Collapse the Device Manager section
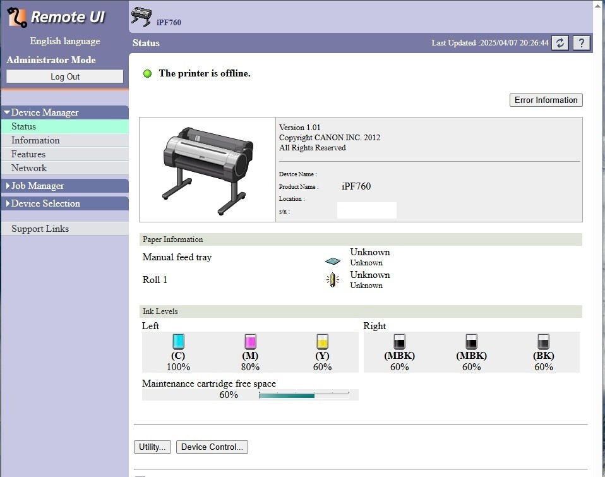Screen dimensions: 605x477 click(x=44, y=112)
